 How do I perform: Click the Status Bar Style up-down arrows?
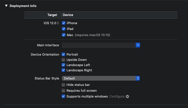coord(138,78)
